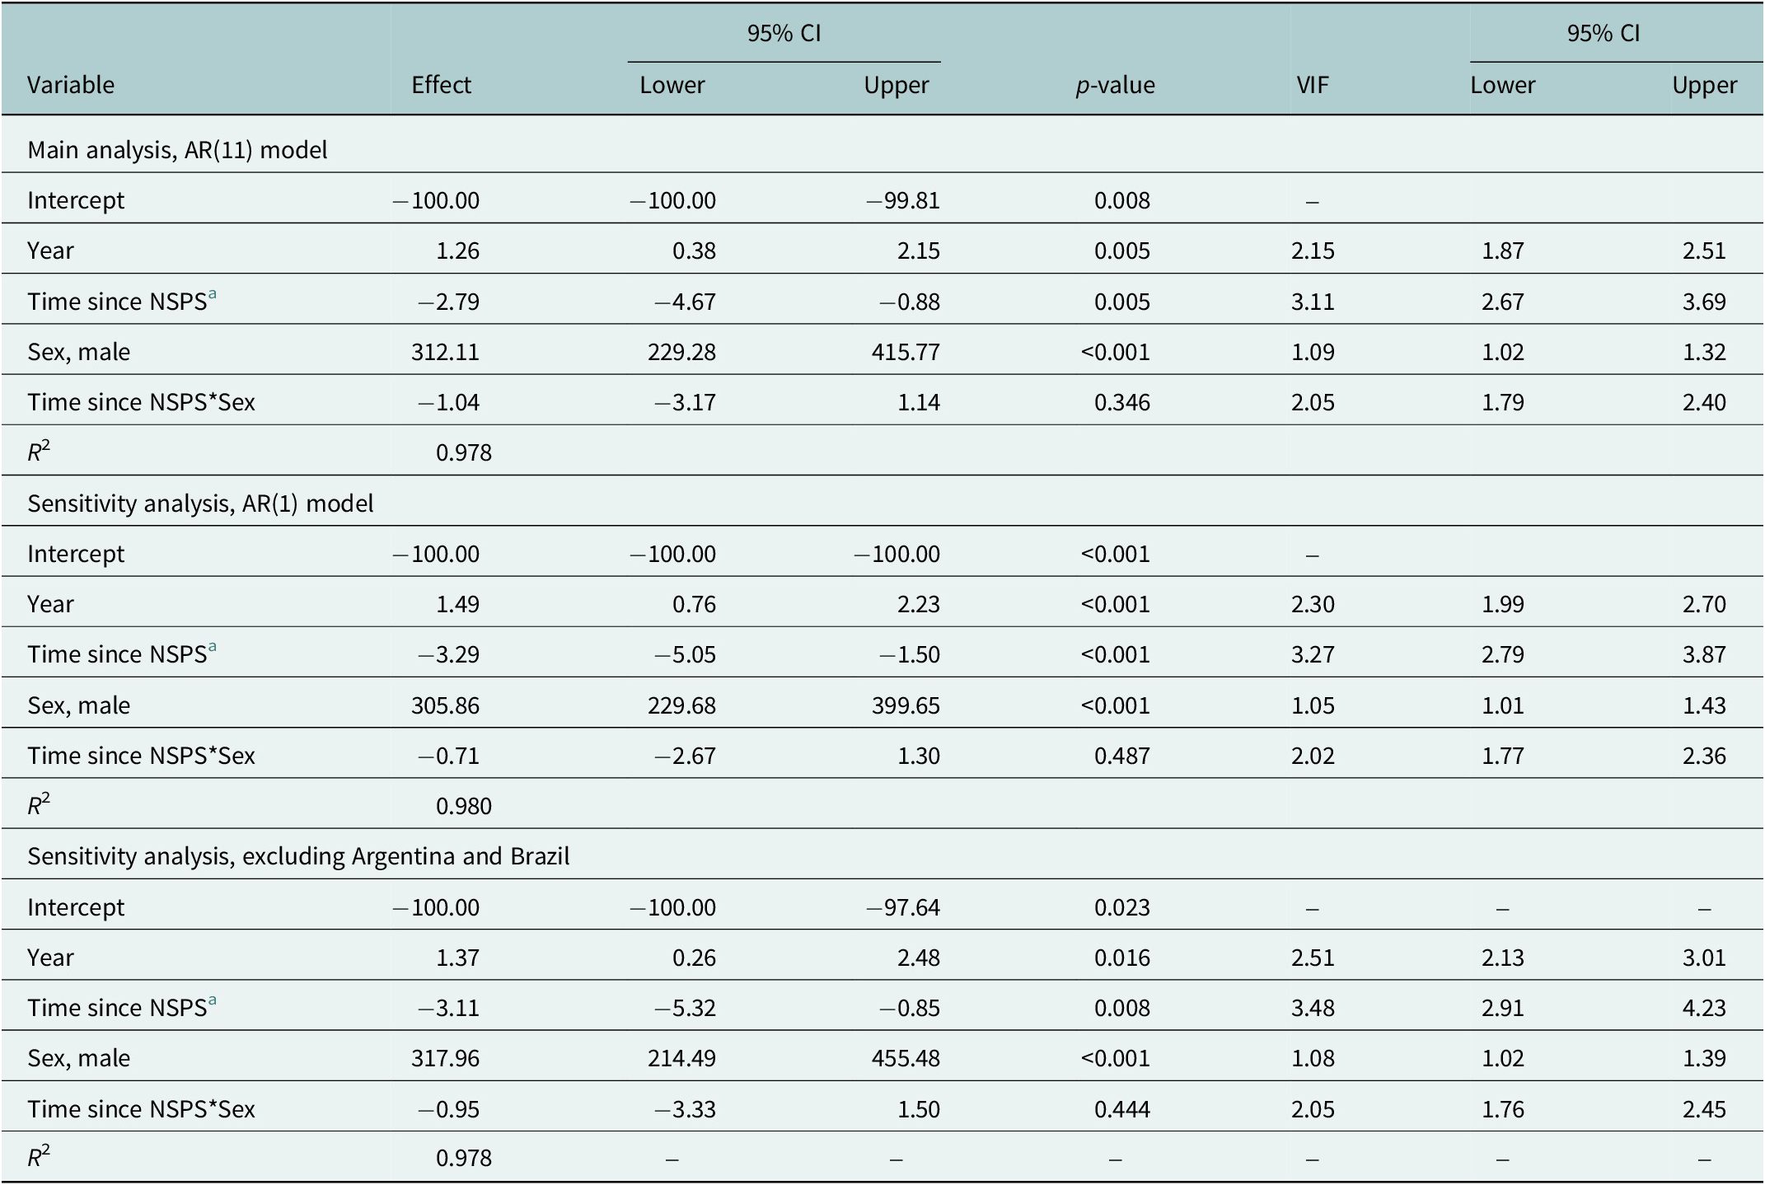Click the p-value cell 0.487
Viewport: 1765px width, 1185px height.
[1121, 756]
